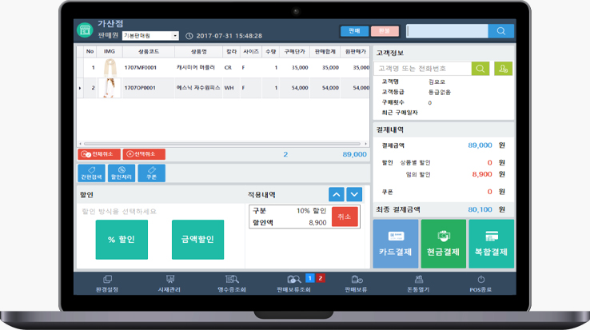Image resolution: width=590 pixels, height=330 pixels.
Task: Open 영수증조회 receipt lookup
Action: (232, 283)
